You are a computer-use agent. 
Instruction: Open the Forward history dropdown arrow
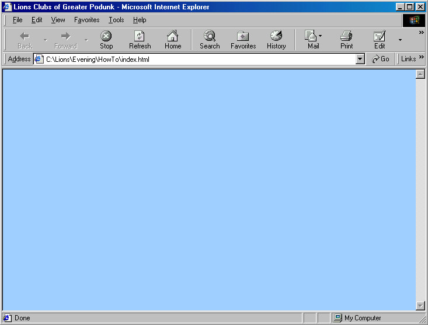pyautogui.click(x=86, y=40)
